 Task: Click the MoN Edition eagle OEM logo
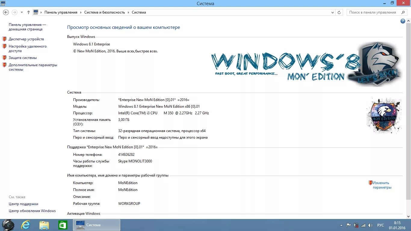(x=384, y=115)
